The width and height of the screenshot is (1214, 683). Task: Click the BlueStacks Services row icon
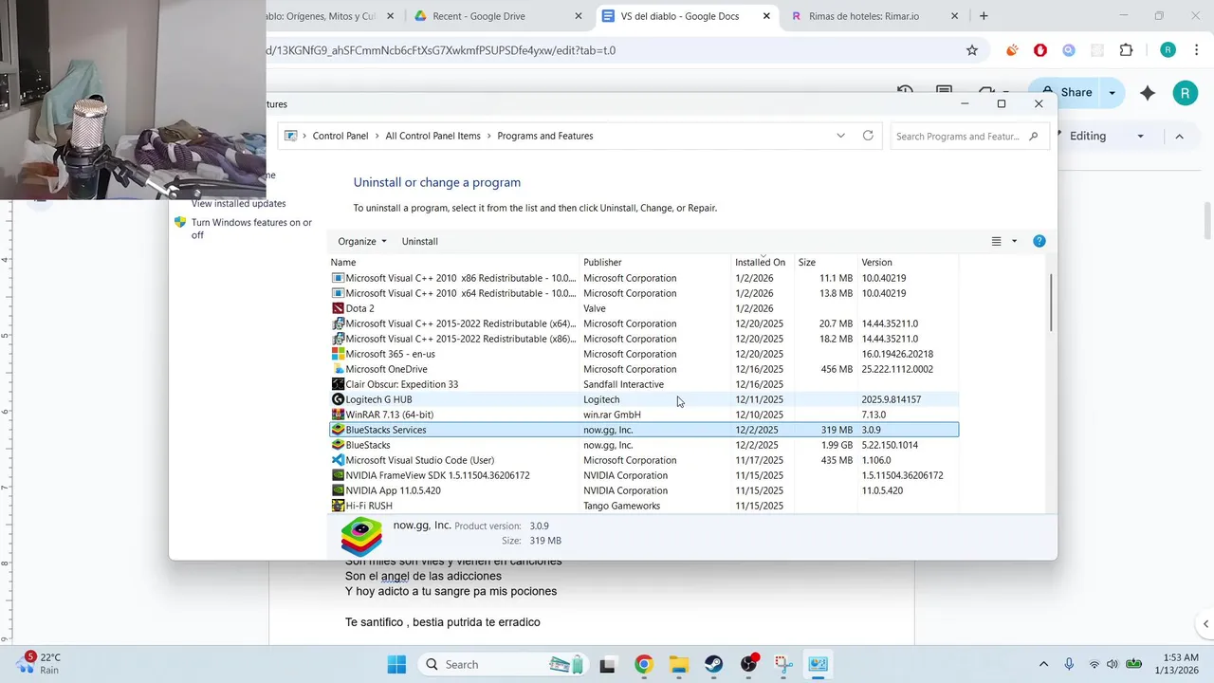338,430
